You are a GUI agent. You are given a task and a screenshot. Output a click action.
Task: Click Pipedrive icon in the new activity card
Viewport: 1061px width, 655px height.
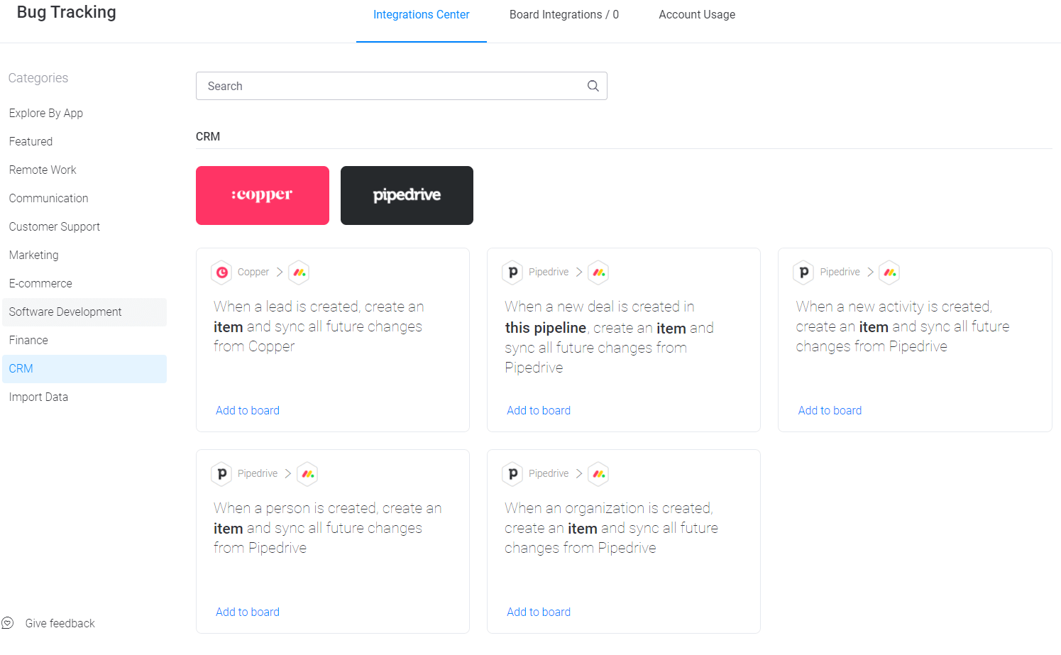pos(804,273)
